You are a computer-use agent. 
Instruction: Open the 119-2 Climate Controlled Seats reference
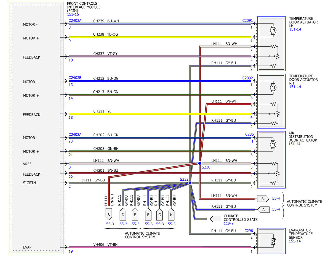(229, 223)
